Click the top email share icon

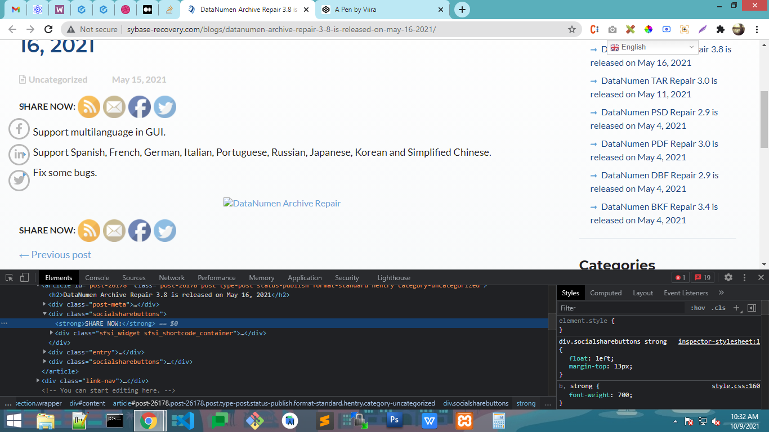114,107
